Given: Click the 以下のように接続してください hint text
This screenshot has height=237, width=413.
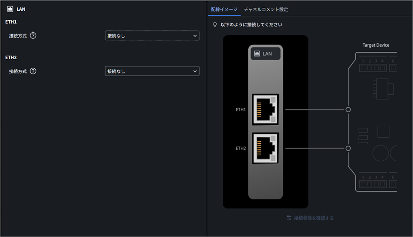Looking at the screenshot, I should (251, 24).
